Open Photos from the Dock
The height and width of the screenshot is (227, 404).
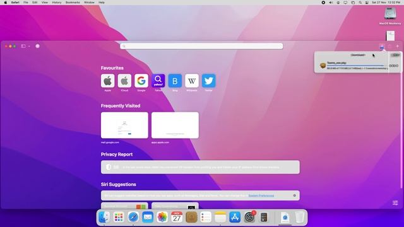tap(162, 217)
